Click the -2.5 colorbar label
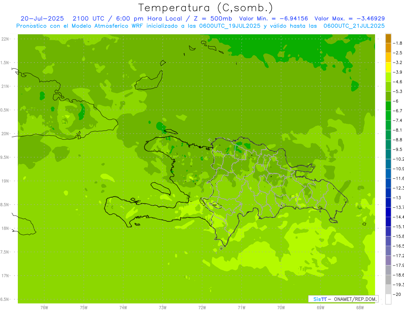Screen dimensions: 404x312 click(398, 53)
